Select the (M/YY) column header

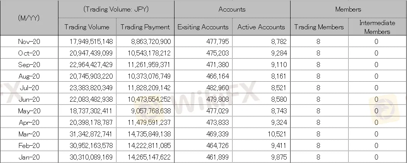29,18
